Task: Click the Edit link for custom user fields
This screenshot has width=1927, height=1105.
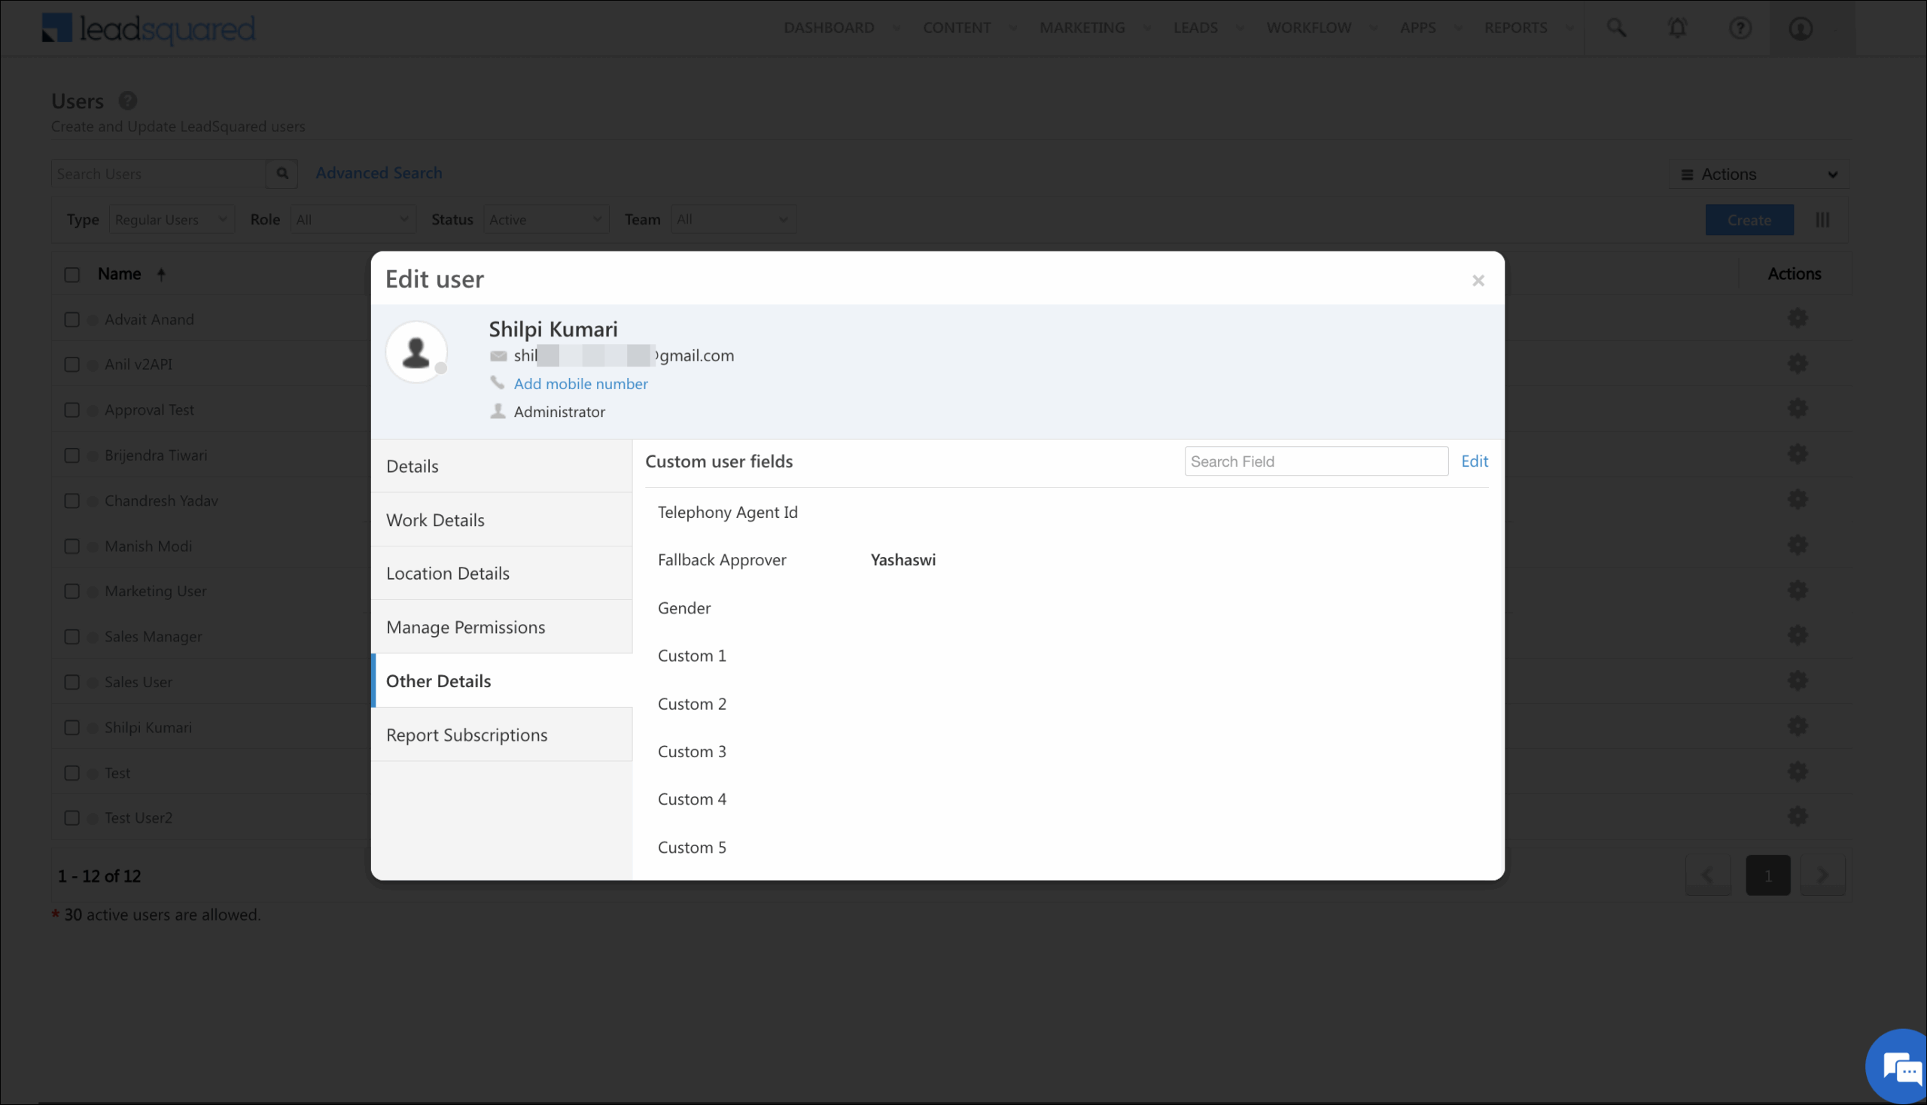Action: pyautogui.click(x=1474, y=461)
